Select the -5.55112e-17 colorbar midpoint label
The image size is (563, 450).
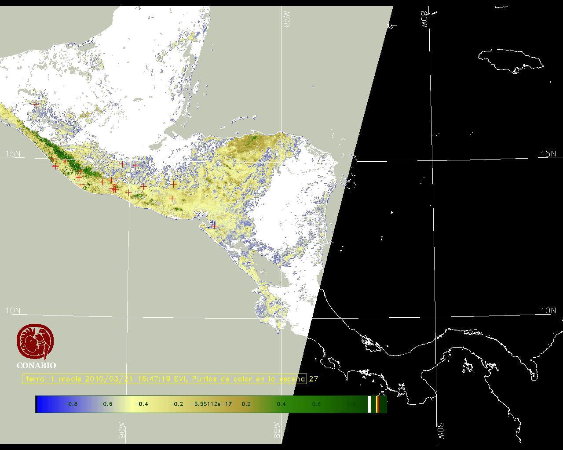pyautogui.click(x=211, y=404)
